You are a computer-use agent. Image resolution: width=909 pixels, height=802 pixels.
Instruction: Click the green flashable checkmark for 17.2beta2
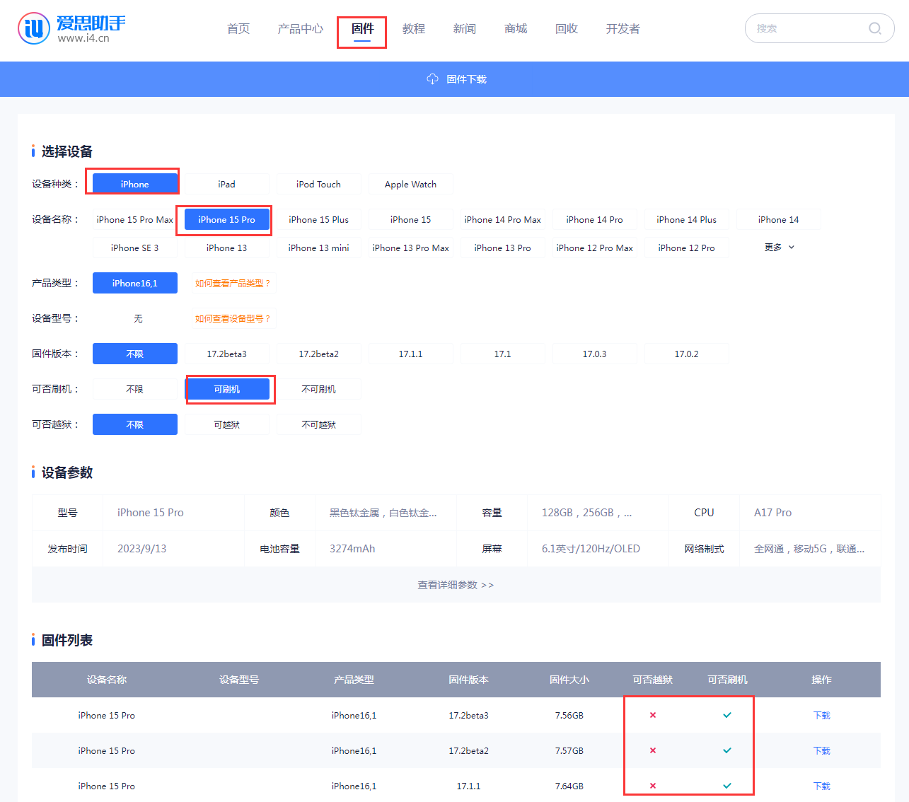click(727, 750)
